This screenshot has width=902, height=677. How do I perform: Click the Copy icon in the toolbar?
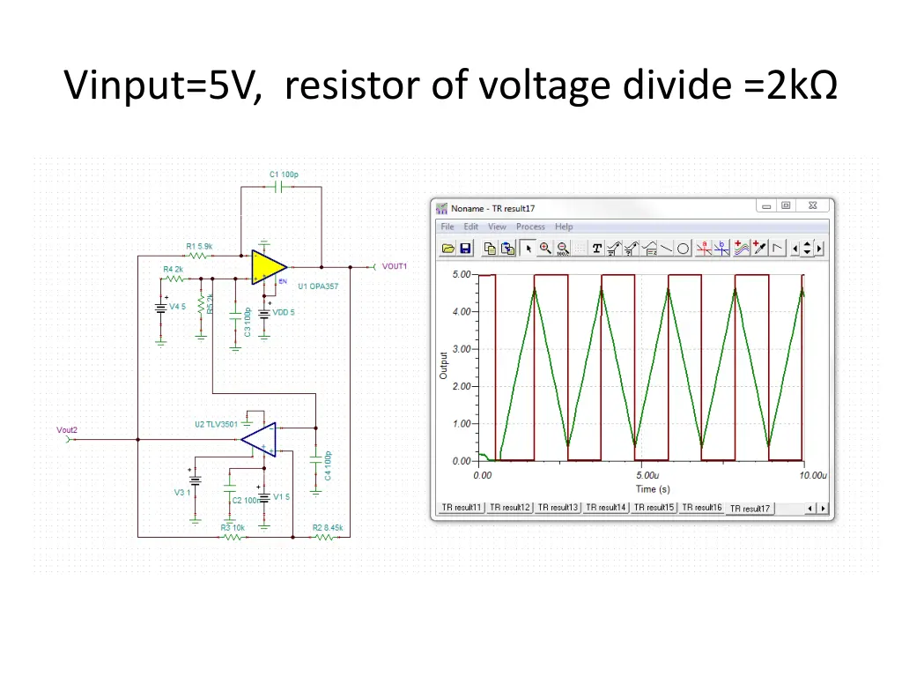(492, 249)
